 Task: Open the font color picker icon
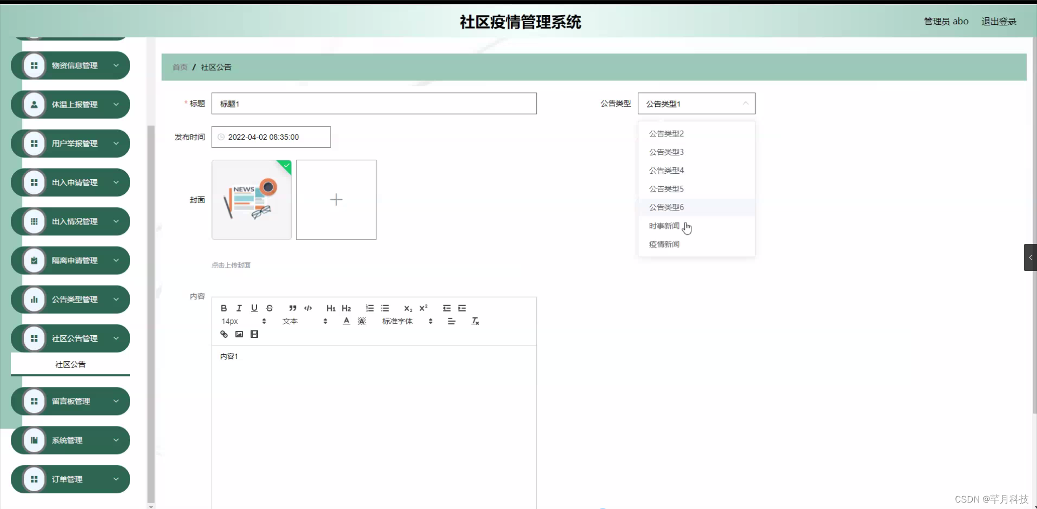coord(346,321)
